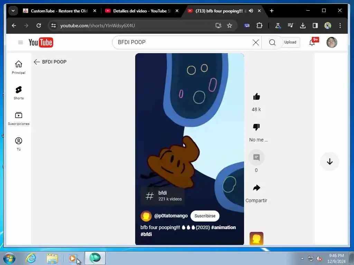
Task: Toggle the browser side panel
Action: click(x=315, y=26)
